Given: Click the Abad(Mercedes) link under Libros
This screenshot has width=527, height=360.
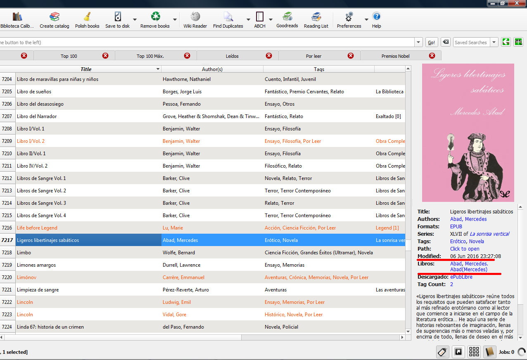Looking at the screenshot, I should [x=469, y=270].
